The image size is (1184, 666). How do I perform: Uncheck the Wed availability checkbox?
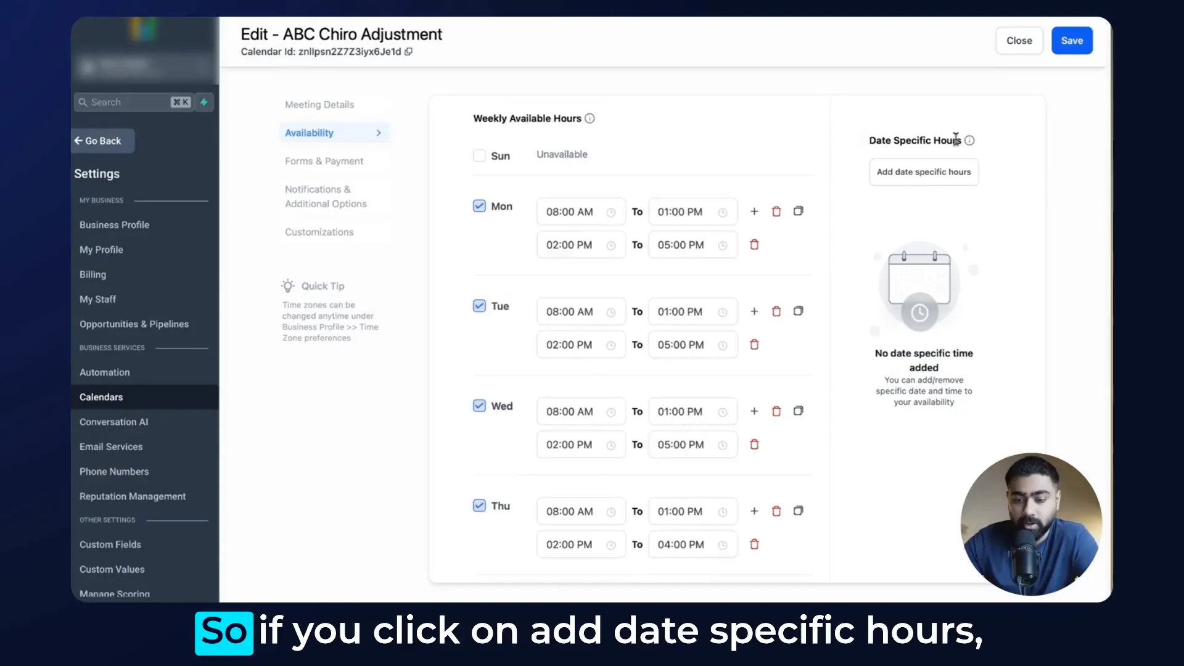click(479, 406)
